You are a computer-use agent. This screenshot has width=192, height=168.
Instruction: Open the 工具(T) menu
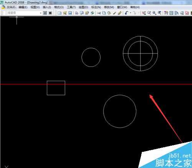point(71,7)
